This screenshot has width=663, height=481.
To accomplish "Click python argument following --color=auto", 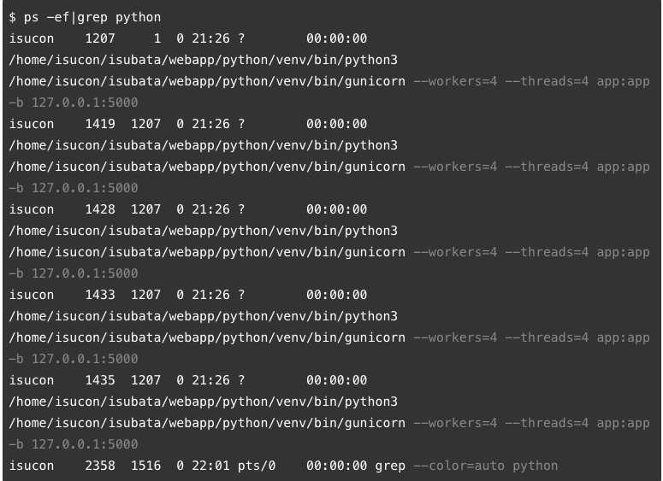I will [536, 466].
